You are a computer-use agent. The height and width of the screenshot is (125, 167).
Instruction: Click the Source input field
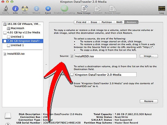tap(105, 56)
